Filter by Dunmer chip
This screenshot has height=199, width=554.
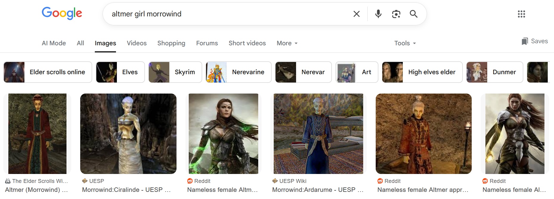click(495, 72)
